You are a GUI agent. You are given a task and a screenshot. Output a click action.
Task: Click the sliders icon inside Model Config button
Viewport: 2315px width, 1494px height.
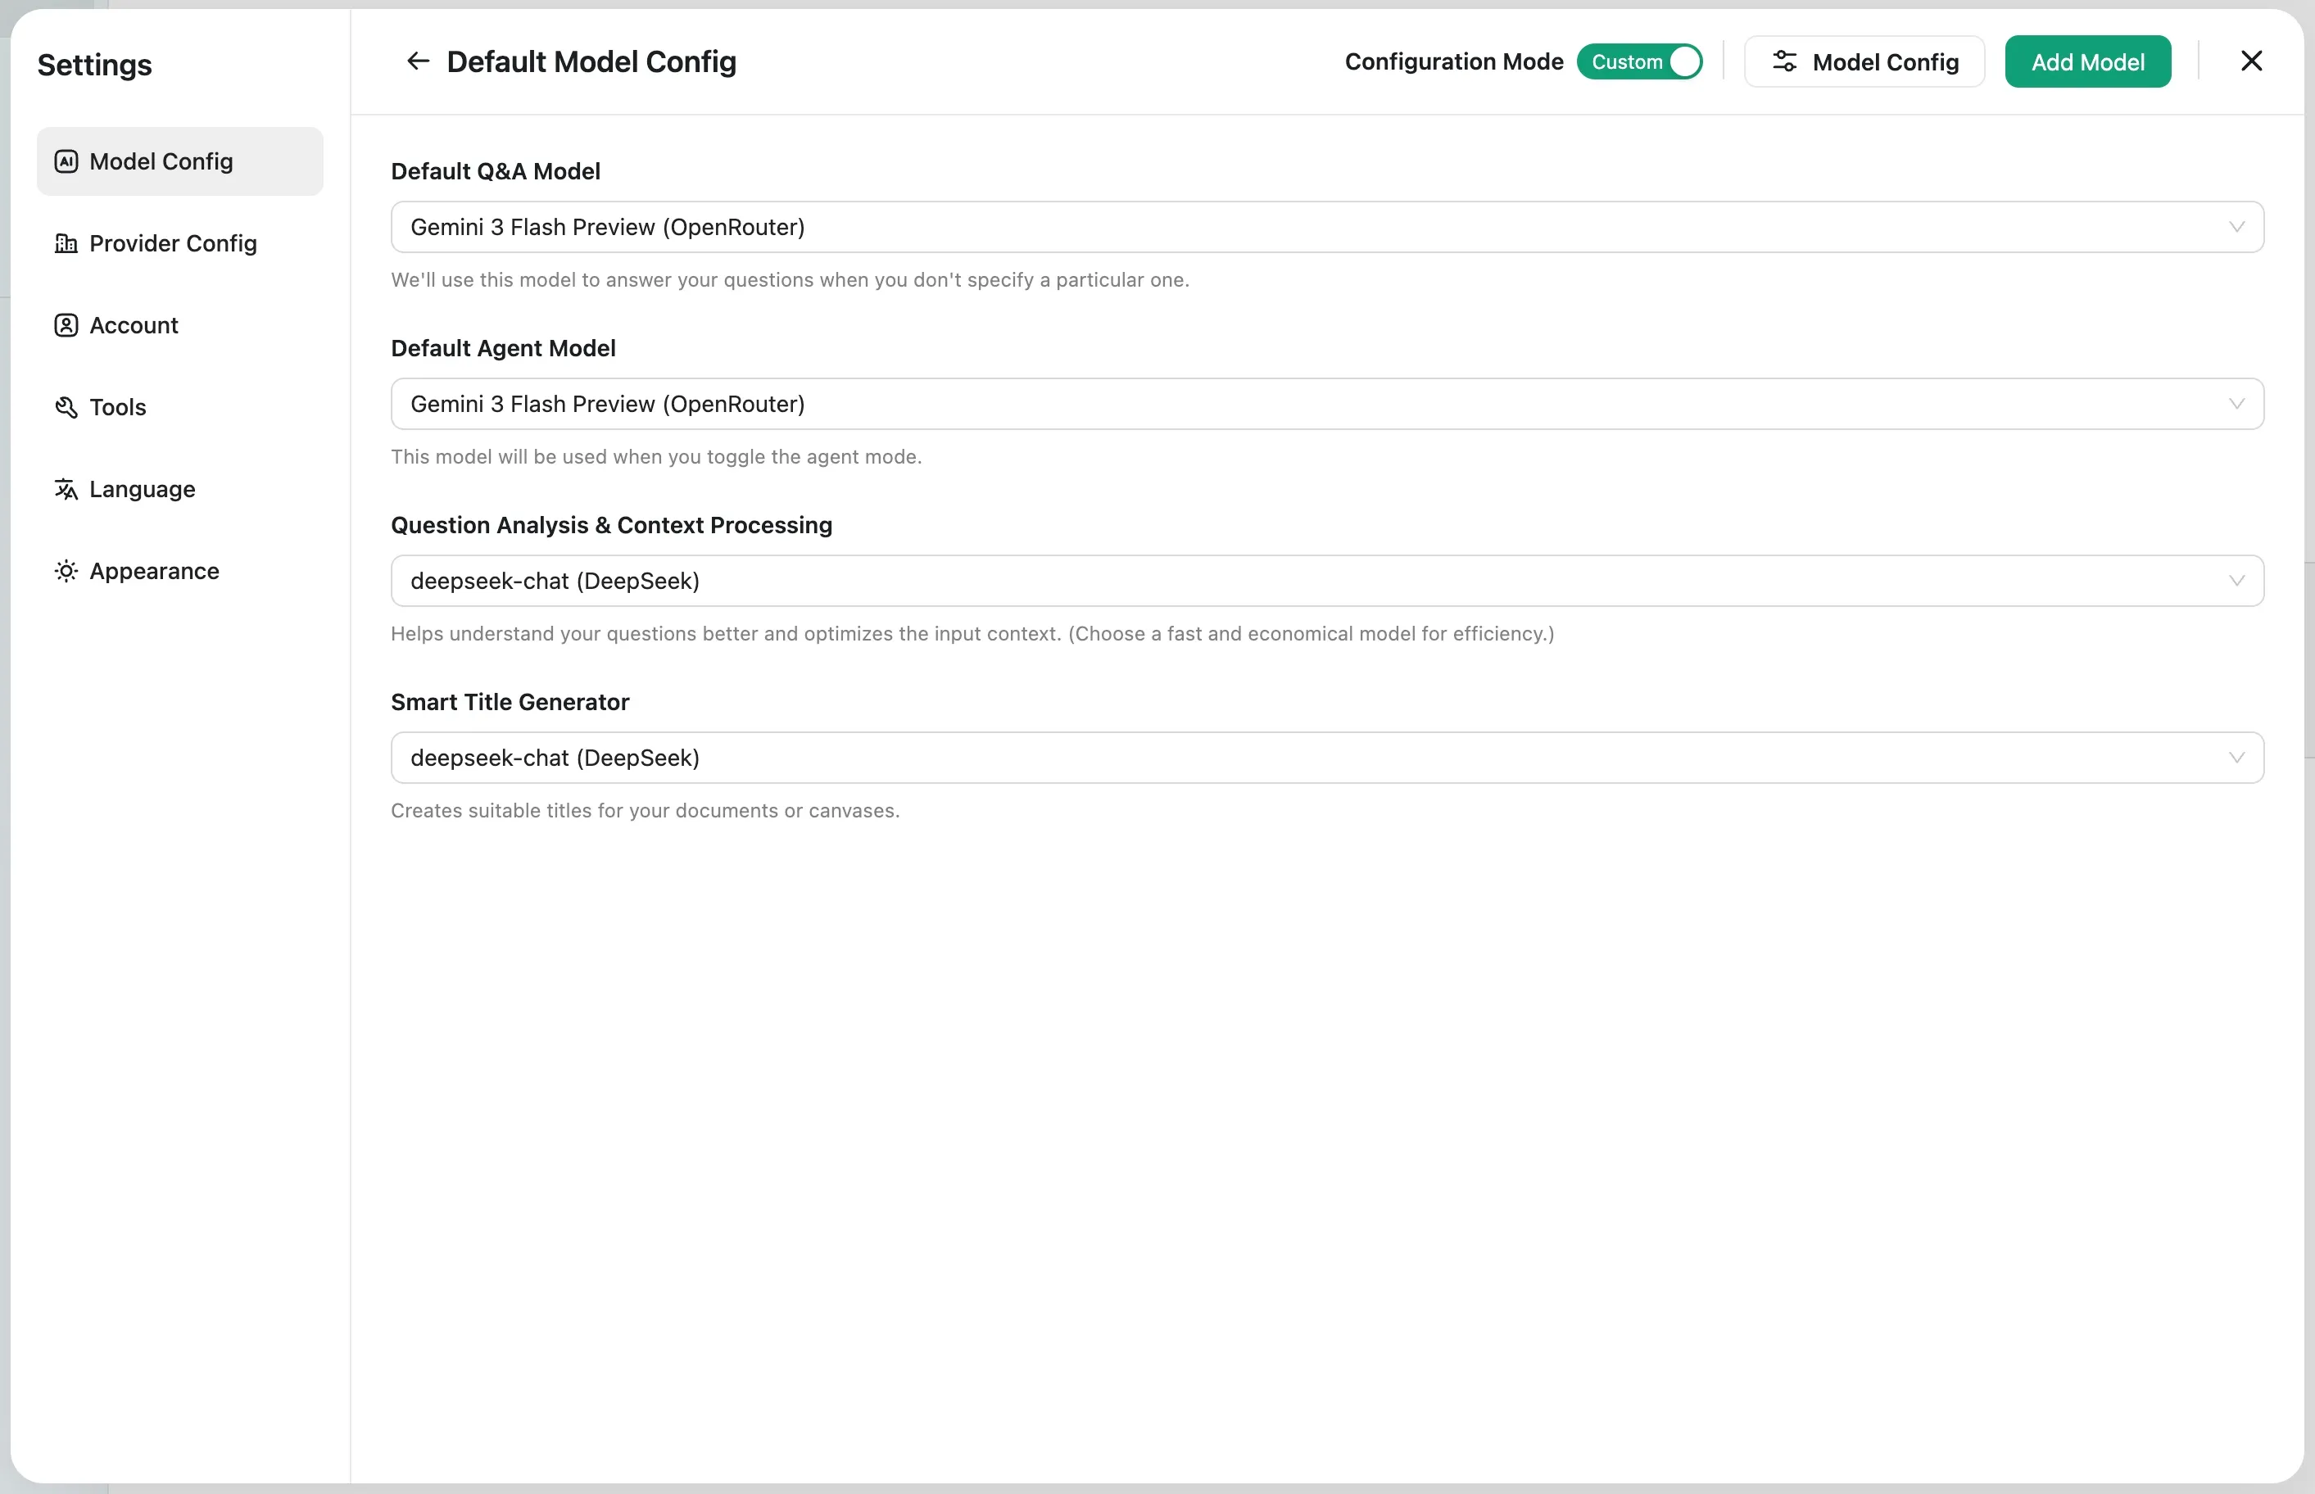pyautogui.click(x=1785, y=61)
